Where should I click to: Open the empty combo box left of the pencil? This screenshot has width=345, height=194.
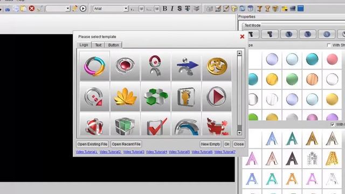coord(58,9)
